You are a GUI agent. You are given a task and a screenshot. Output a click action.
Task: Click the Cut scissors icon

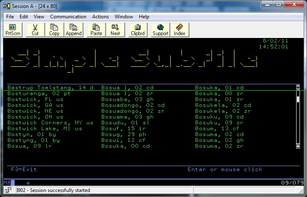click(35, 30)
